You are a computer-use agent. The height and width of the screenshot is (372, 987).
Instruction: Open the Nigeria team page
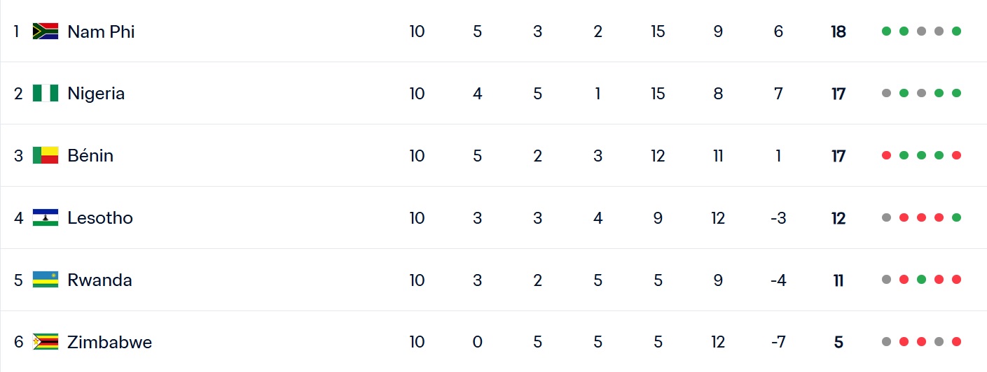click(x=96, y=94)
